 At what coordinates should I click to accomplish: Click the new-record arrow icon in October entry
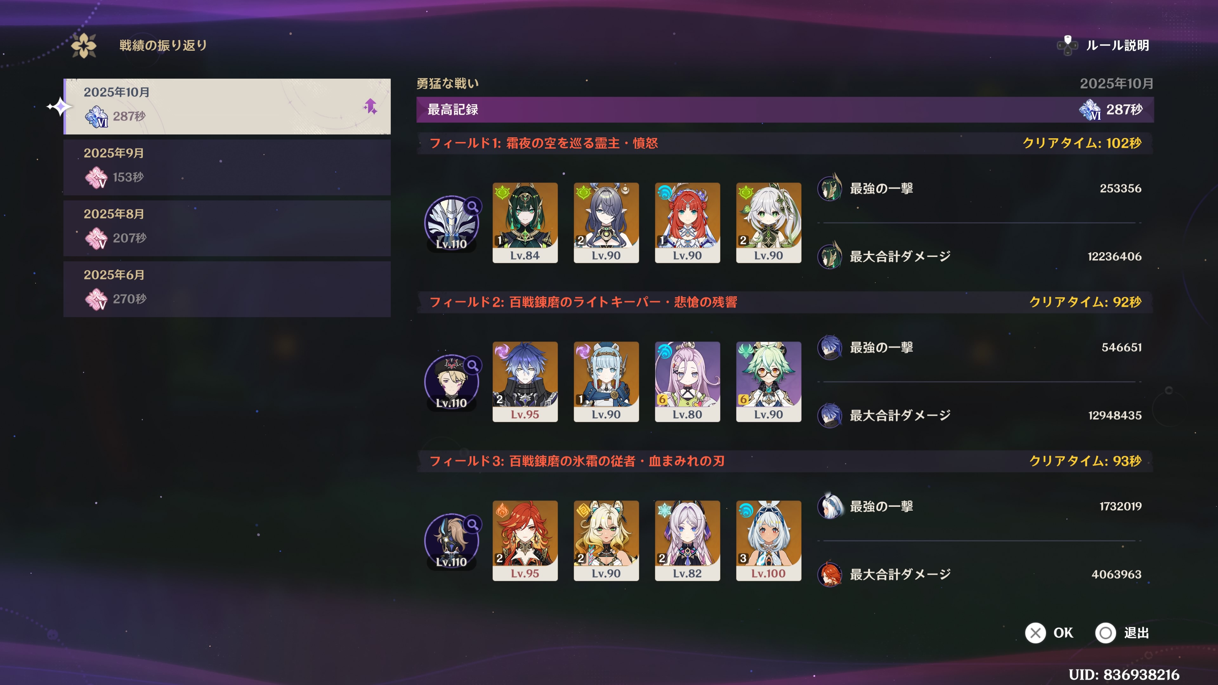tap(370, 106)
